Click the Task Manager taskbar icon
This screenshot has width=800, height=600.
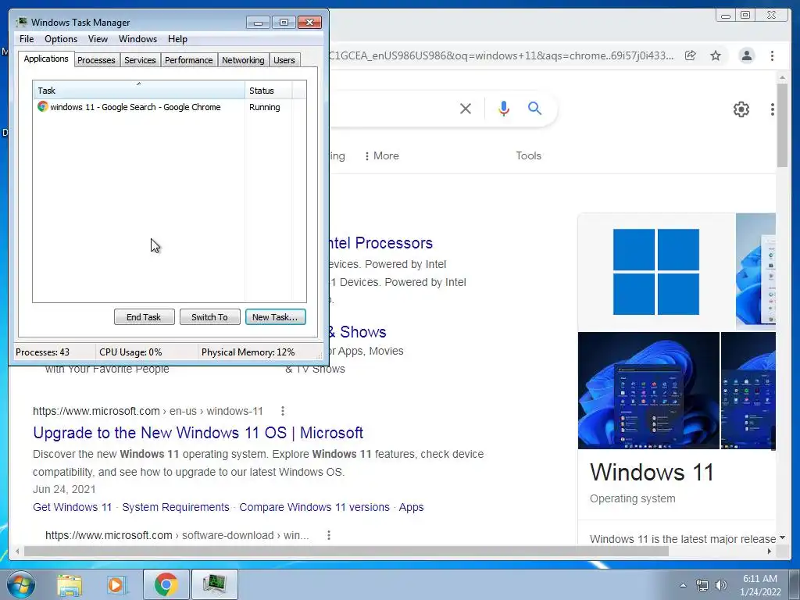pyautogui.click(x=214, y=584)
